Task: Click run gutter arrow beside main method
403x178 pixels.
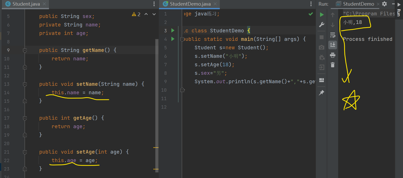Action: click(173, 39)
